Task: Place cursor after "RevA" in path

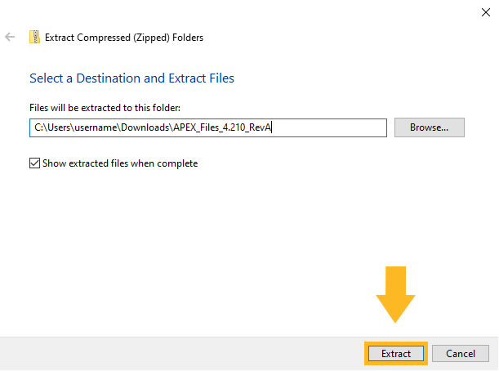Action: coord(271,127)
